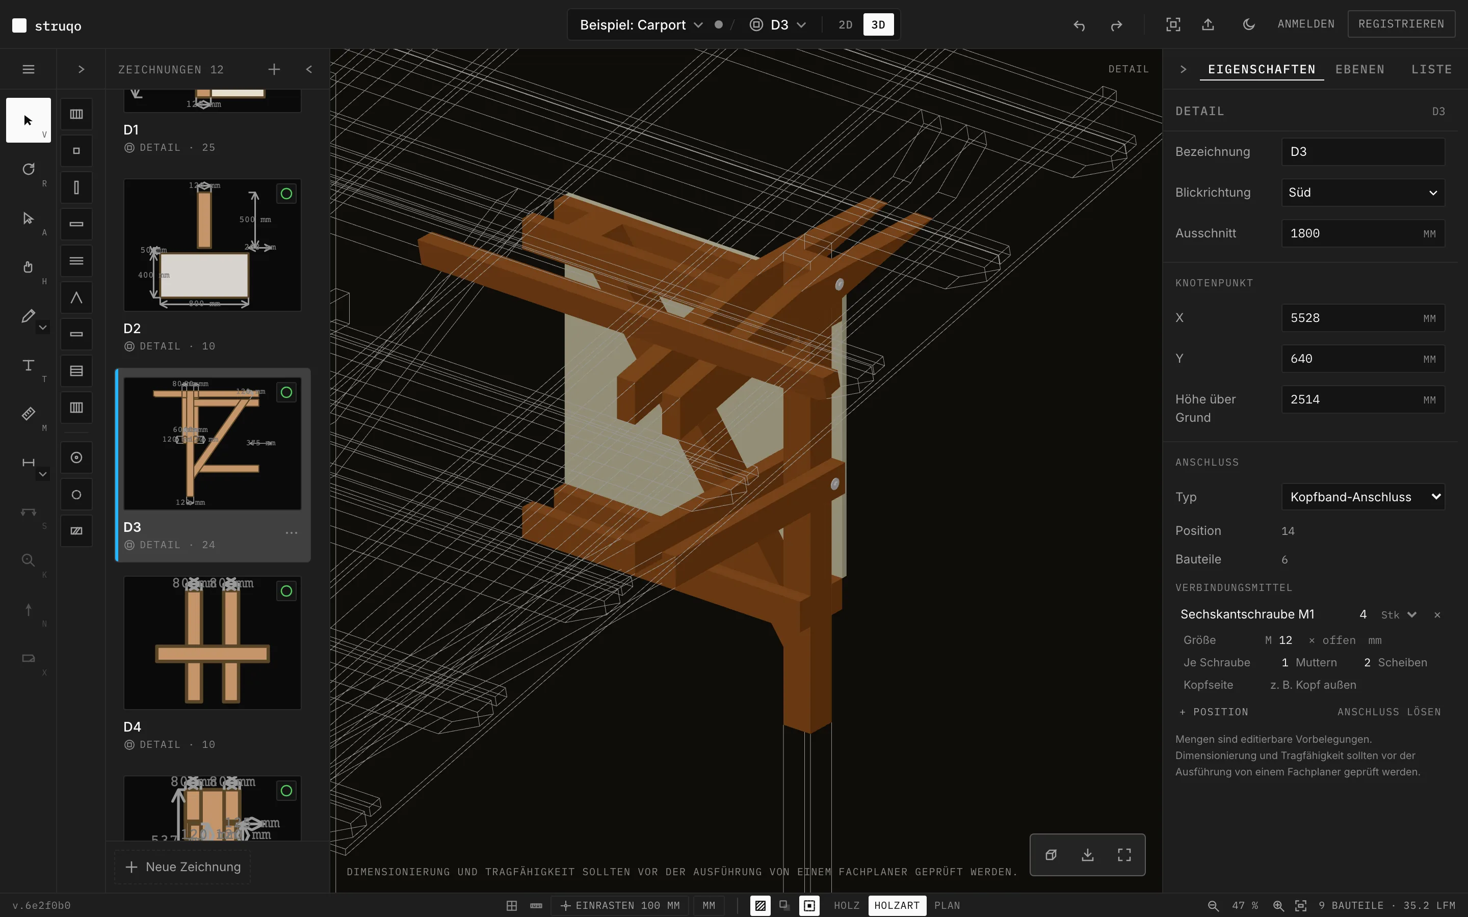Toggle the green circle on D4 thumbnail

(286, 591)
